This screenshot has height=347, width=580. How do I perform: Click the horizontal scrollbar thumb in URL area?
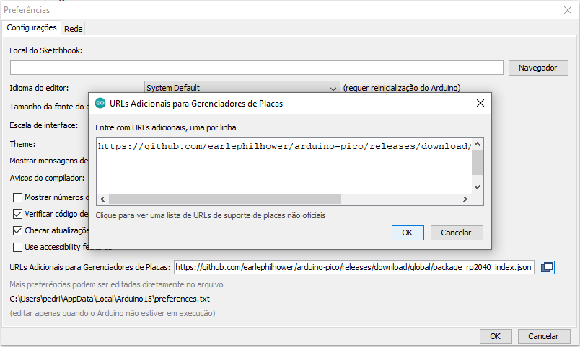tap(225, 199)
